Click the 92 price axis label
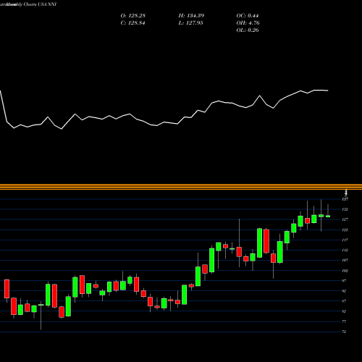The image size is (362, 362). point(344,291)
